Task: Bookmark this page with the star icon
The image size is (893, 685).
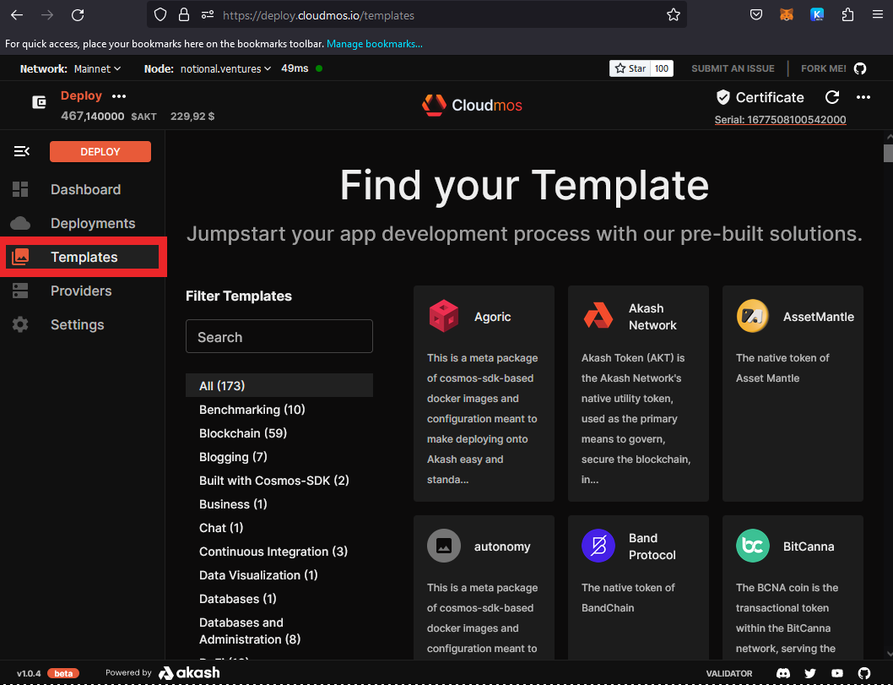Action: (673, 15)
